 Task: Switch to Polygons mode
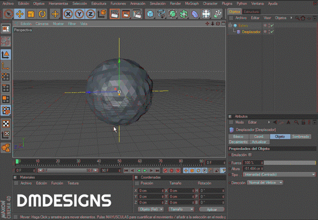6,99
